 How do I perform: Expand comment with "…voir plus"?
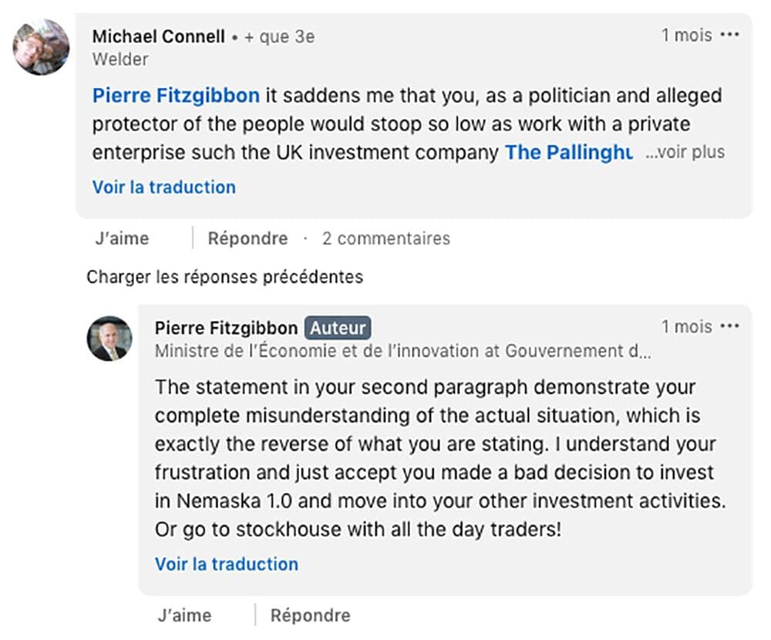tap(685, 152)
